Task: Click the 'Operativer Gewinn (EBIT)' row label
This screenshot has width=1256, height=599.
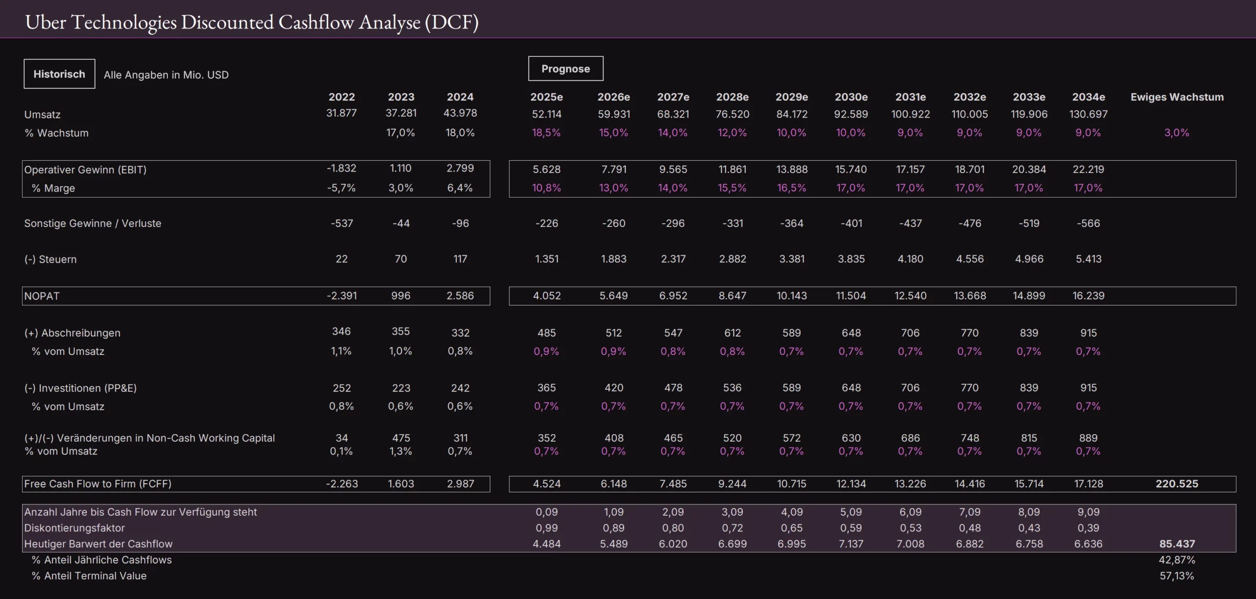Action: [85, 170]
